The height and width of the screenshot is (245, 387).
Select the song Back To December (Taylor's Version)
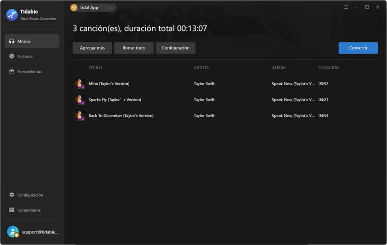(121, 115)
